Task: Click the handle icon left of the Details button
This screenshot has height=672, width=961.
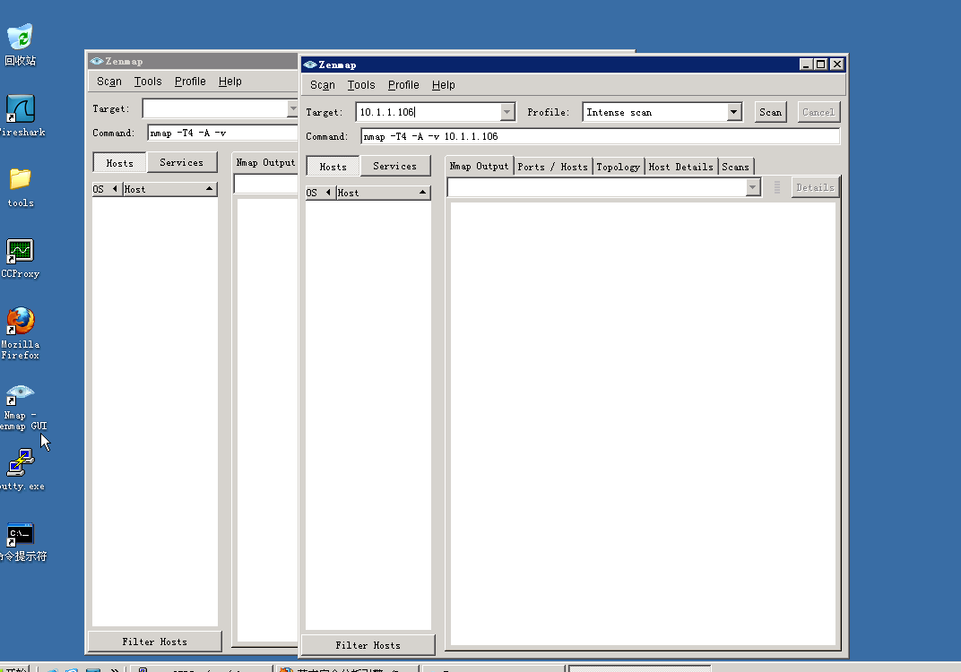Action: pyautogui.click(x=777, y=187)
